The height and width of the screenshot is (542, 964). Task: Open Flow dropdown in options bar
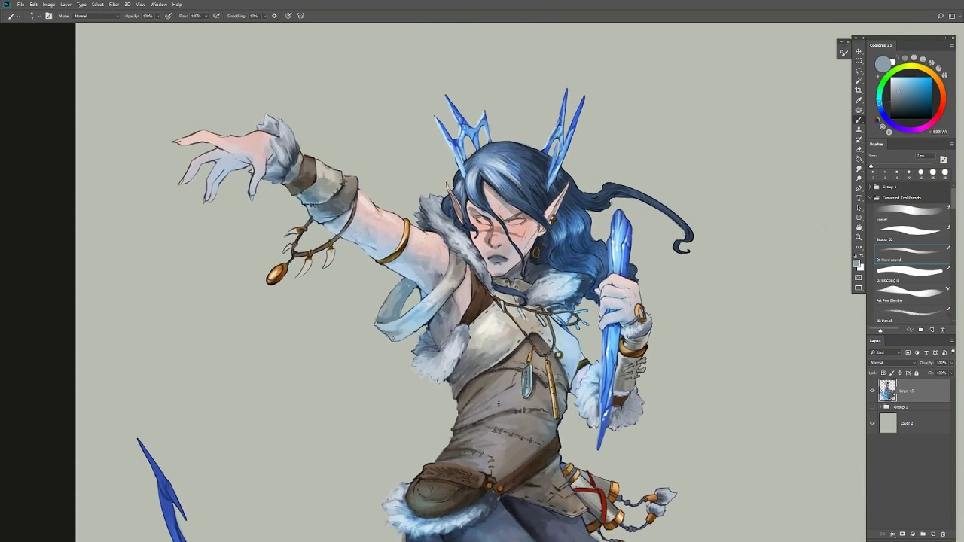206,16
